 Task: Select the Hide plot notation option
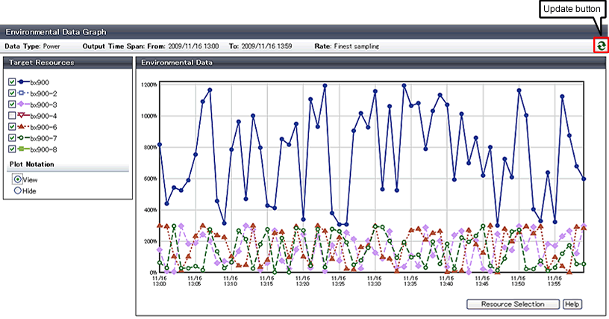[x=18, y=191]
